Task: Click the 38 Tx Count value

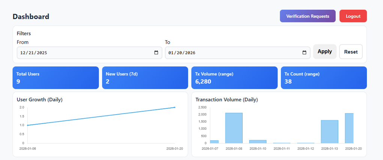Action: [x=288, y=82]
